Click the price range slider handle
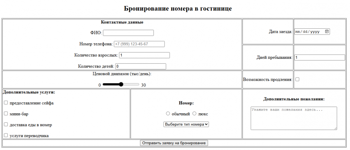 [121, 84]
